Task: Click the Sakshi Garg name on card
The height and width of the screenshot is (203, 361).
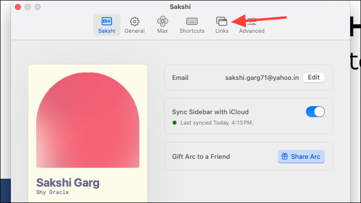Action: coord(68,183)
